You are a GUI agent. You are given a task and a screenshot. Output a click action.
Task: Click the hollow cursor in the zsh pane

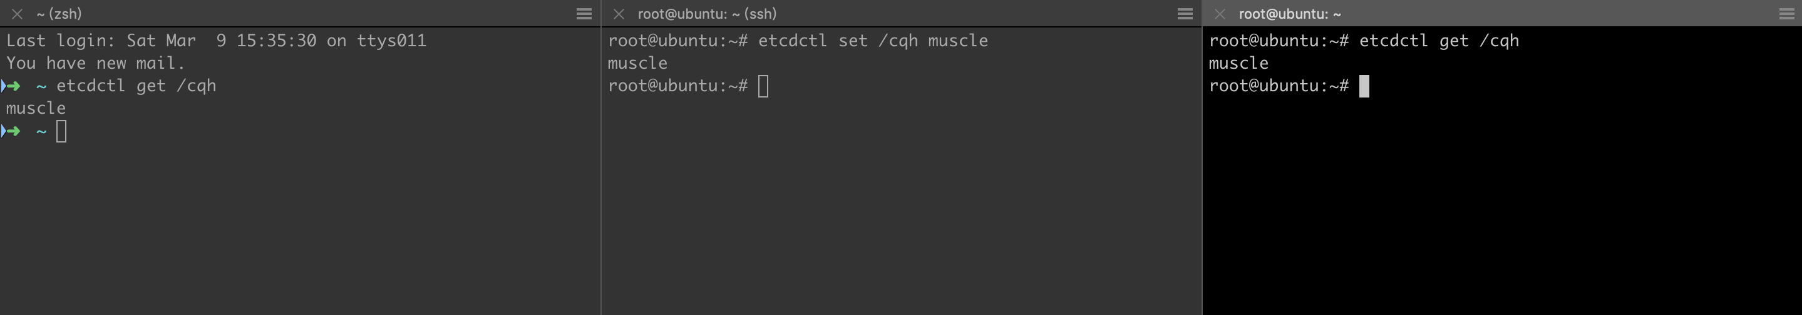tap(61, 131)
